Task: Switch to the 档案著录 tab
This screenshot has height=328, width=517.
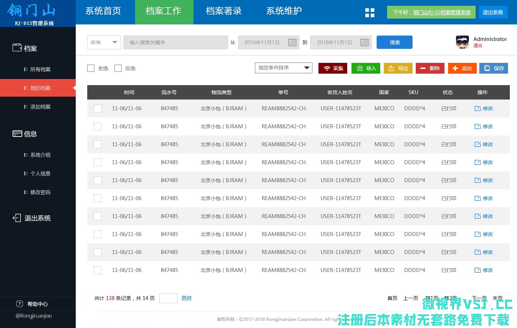Action: (x=224, y=12)
